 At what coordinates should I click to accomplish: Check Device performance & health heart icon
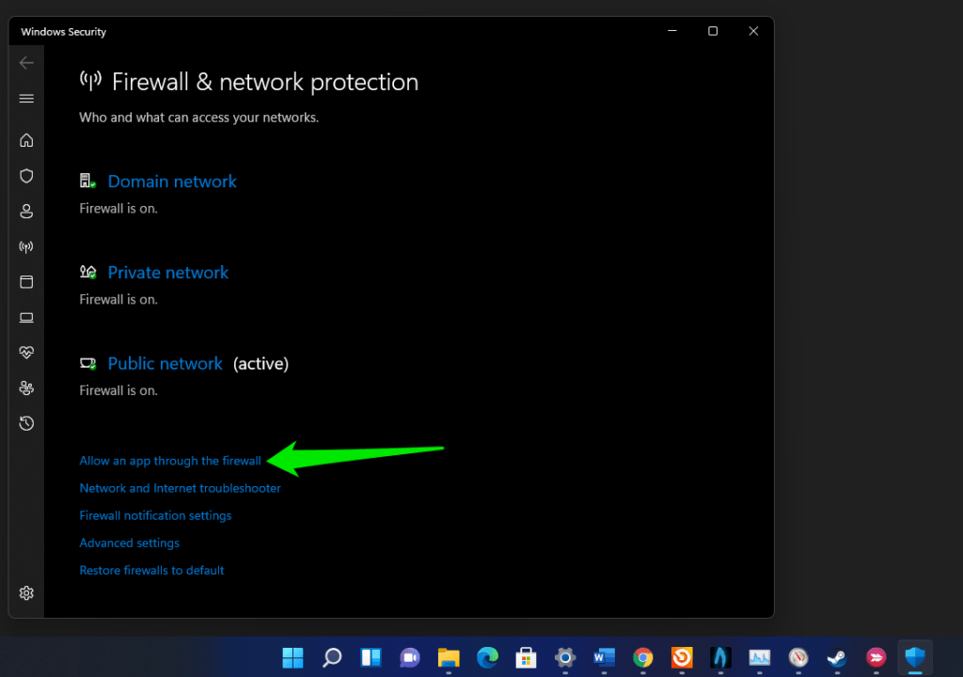point(25,352)
